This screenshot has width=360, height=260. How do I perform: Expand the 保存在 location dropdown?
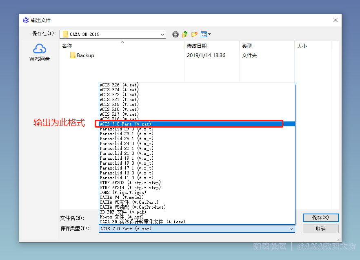[162, 34]
